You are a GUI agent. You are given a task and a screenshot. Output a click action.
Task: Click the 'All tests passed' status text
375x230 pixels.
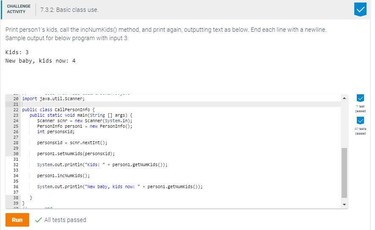(x=65, y=220)
